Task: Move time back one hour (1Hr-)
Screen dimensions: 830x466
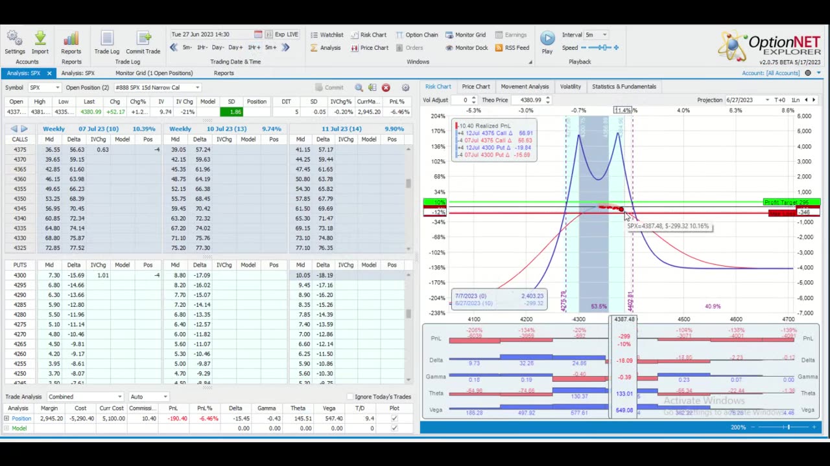Action: tap(202, 47)
